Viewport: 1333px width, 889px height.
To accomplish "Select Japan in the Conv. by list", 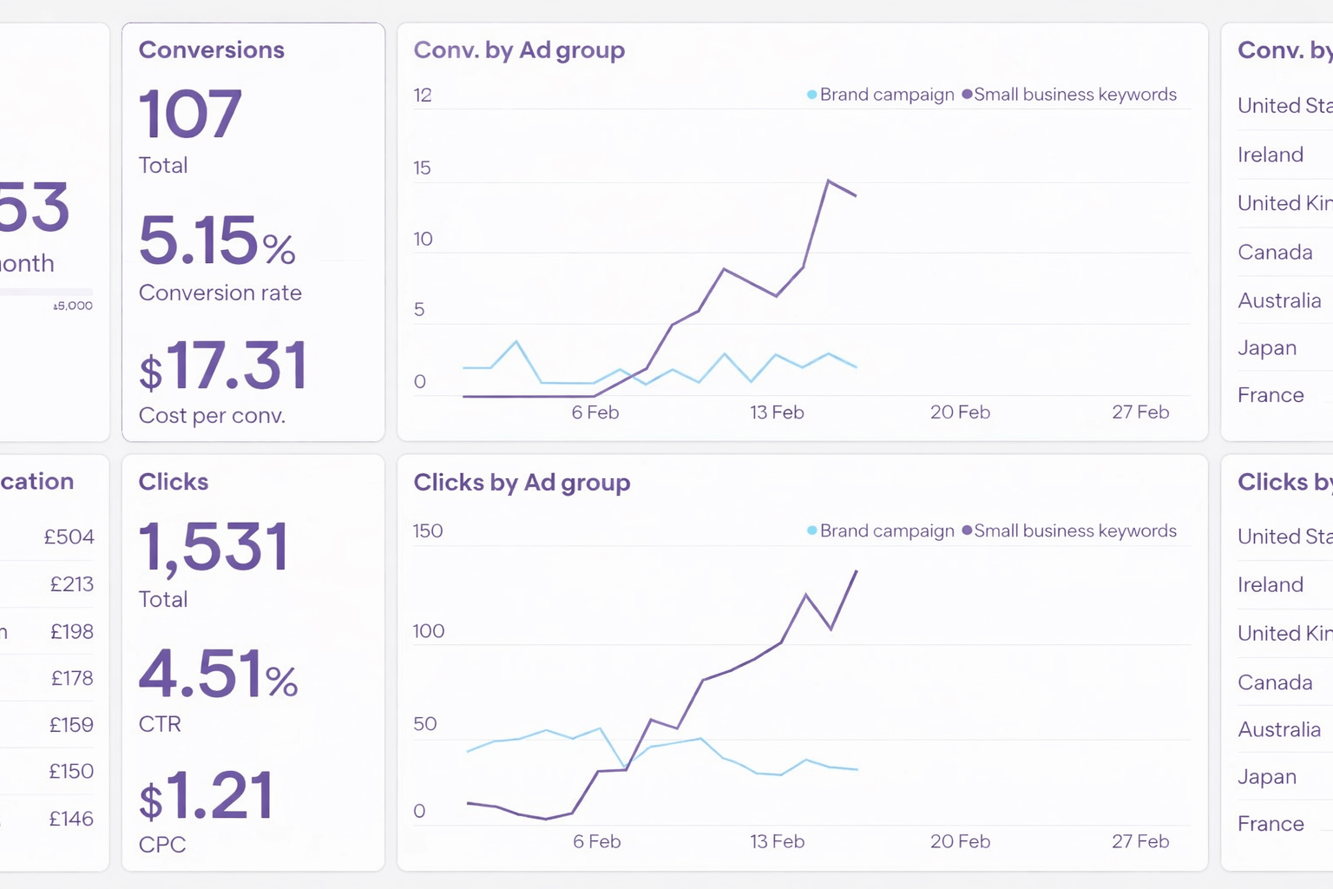I will [1267, 348].
